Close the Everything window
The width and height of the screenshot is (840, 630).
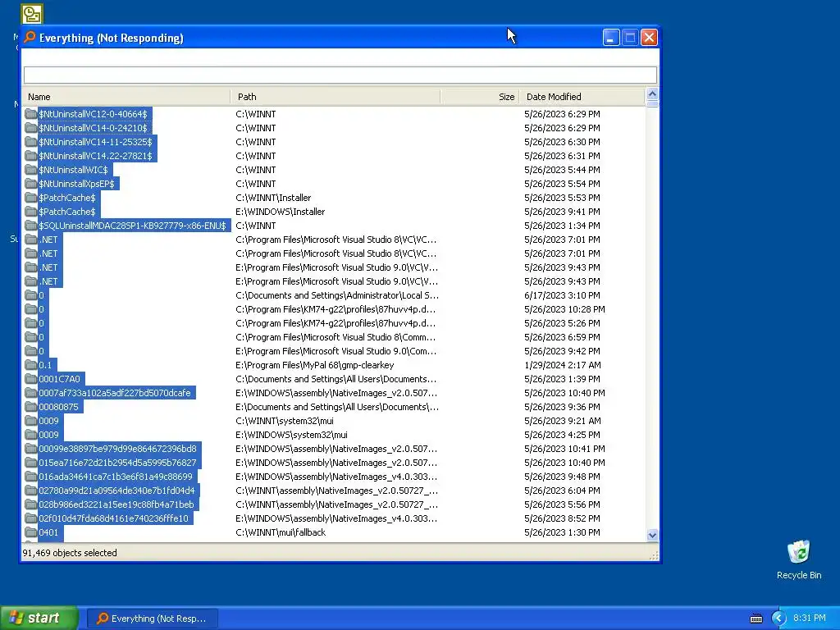pos(649,38)
